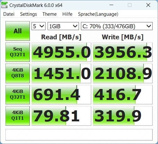Open the Theme menu
158x144 pixels.
click(49, 14)
